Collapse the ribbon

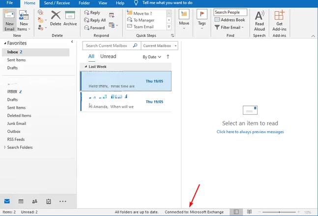point(313,36)
